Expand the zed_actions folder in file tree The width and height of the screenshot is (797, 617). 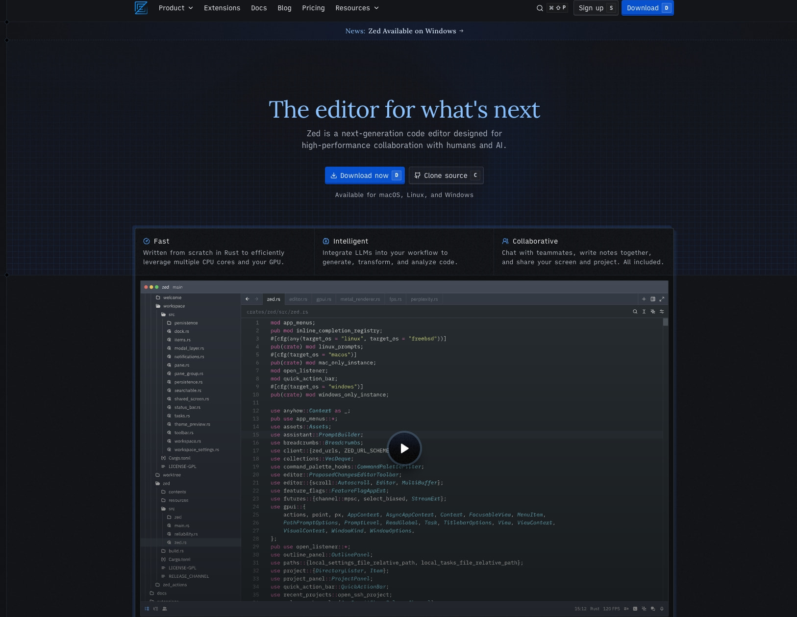(171, 585)
